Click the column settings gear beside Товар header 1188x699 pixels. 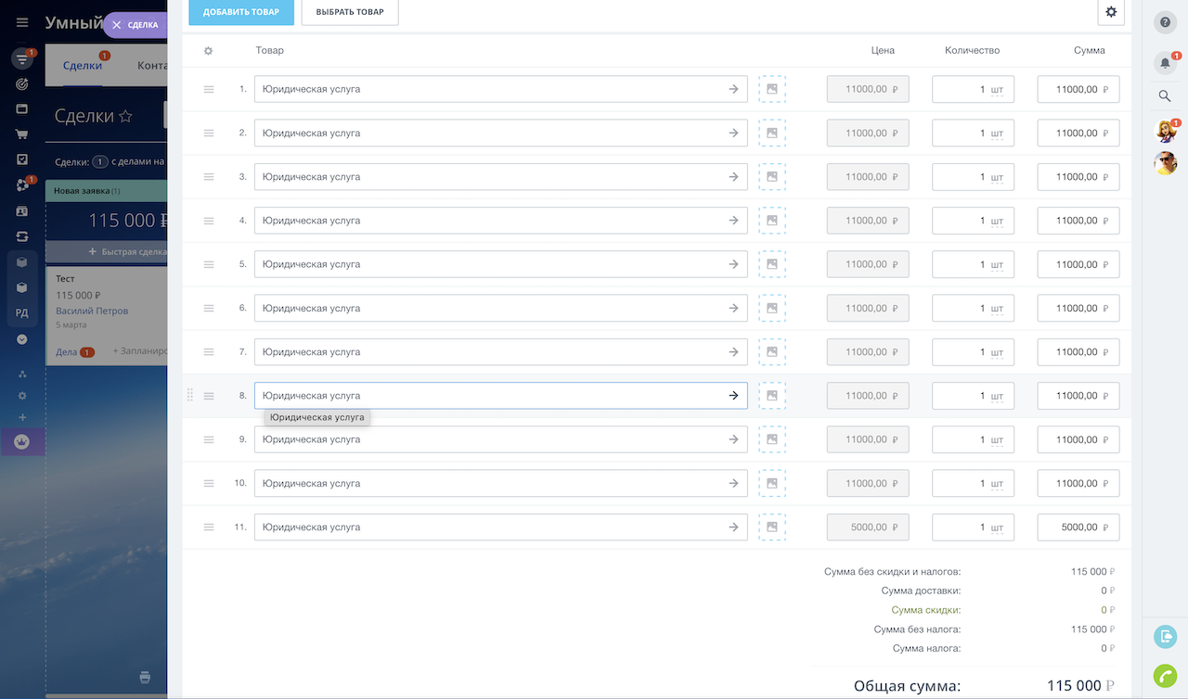click(x=208, y=51)
